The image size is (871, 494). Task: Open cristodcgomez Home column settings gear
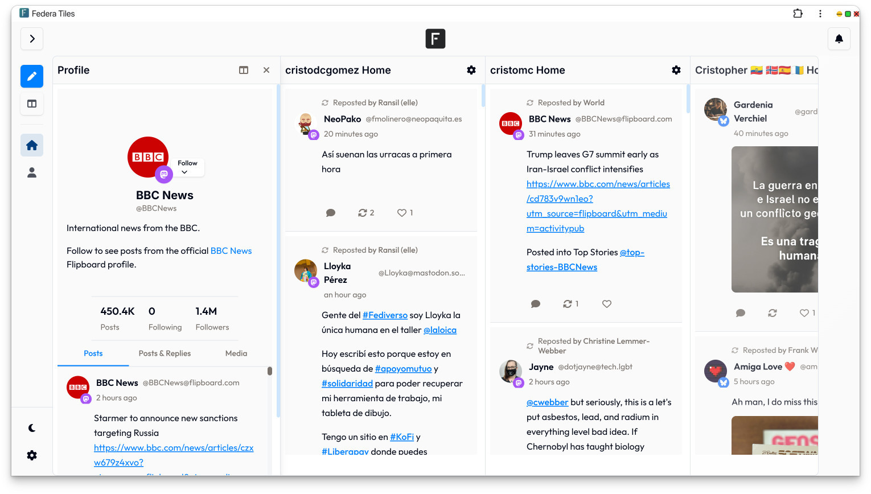click(x=471, y=70)
